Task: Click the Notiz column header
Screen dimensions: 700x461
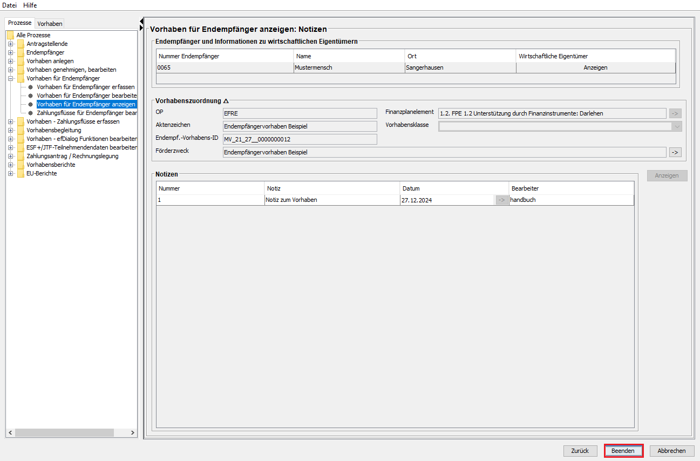Action: click(332, 188)
